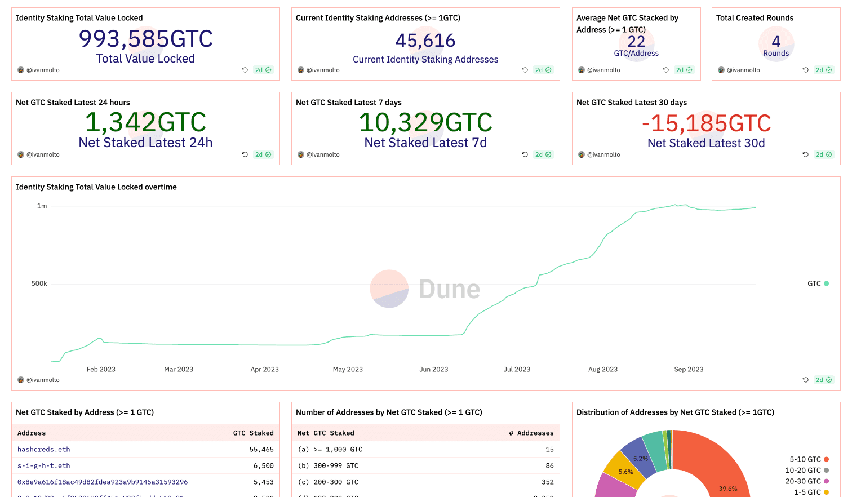
Task: Select the "(a) >= 1,000 GTC" row label
Action: point(330,449)
